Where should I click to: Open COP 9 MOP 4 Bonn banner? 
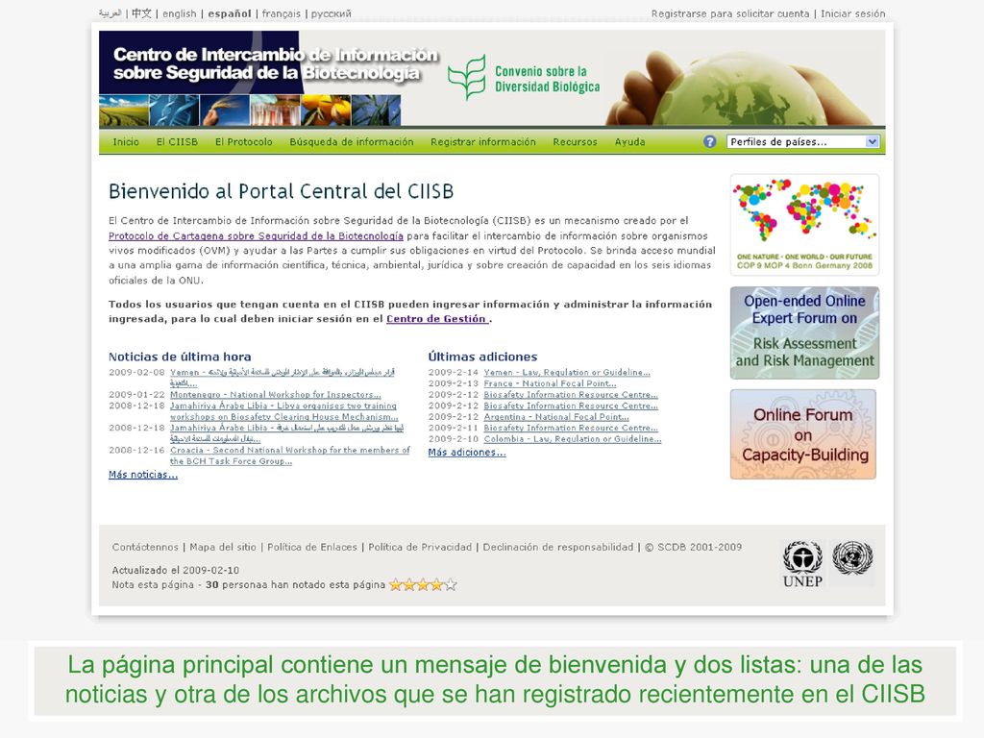804,225
